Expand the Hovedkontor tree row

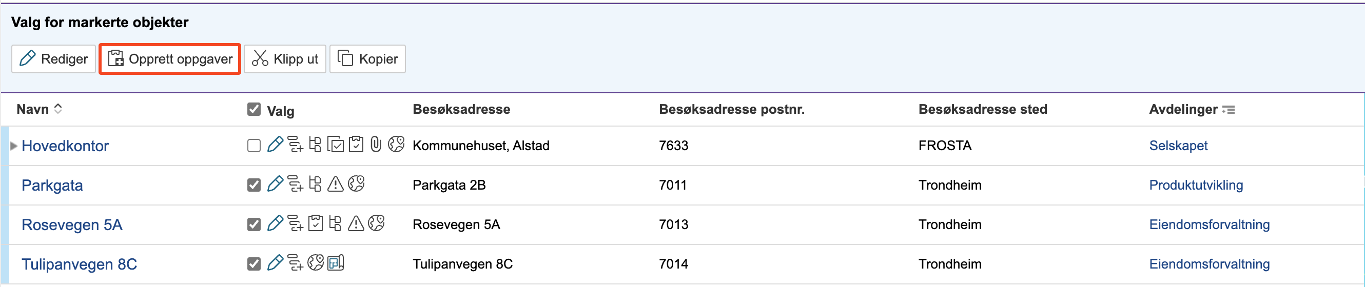14,146
